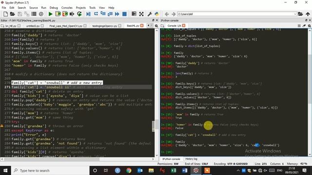The height and width of the screenshot is (175, 312).
Task: Undock the Editor pane
Action: pyautogui.click(x=153, y=20)
